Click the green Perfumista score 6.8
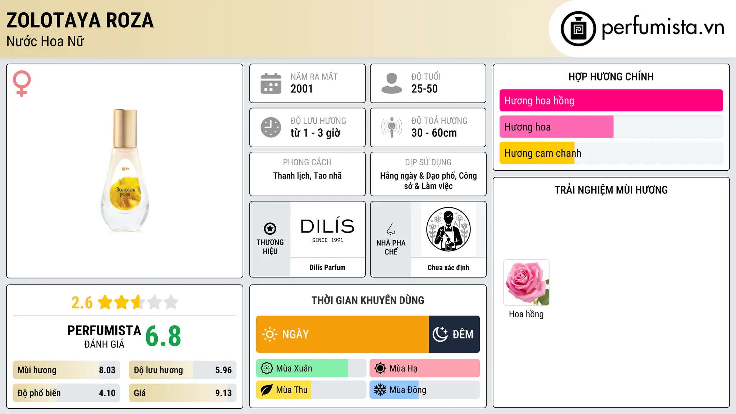736x414 pixels. 163,336
